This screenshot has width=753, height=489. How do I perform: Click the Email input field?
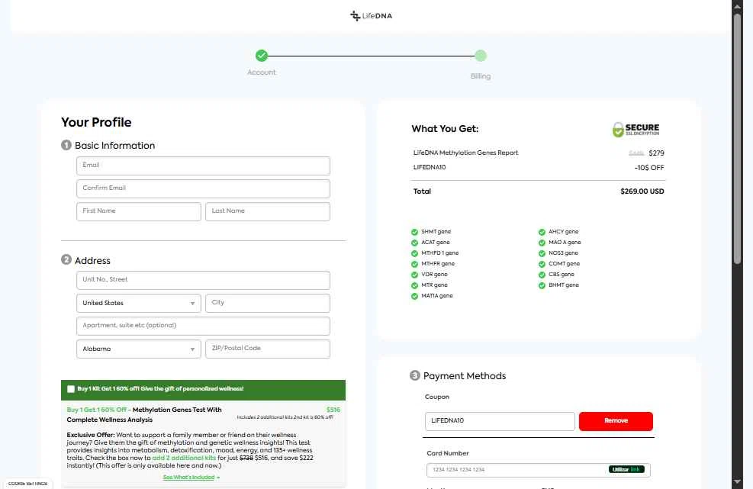(x=203, y=166)
